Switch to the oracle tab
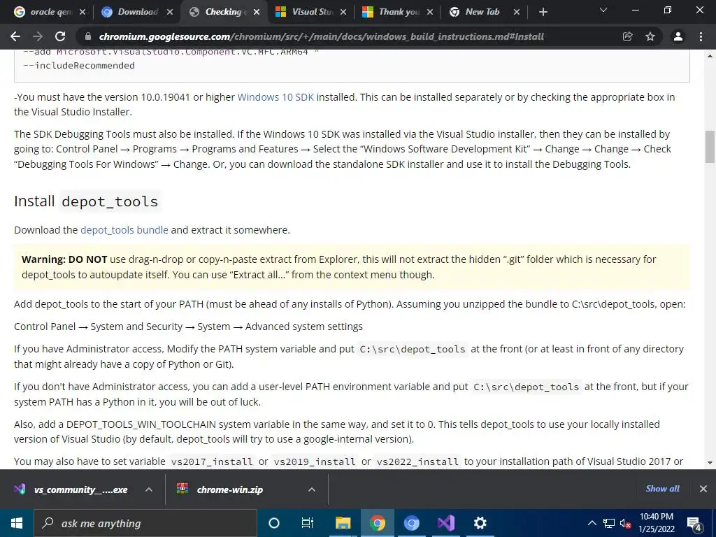 [x=45, y=12]
